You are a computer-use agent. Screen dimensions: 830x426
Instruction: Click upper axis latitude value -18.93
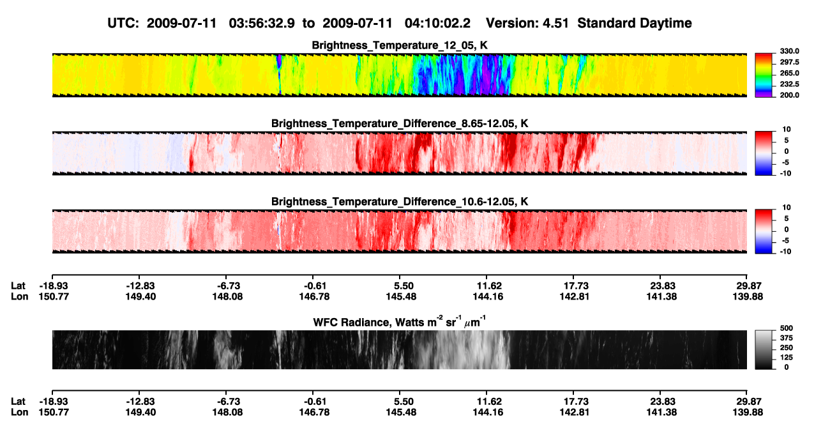[52, 286]
